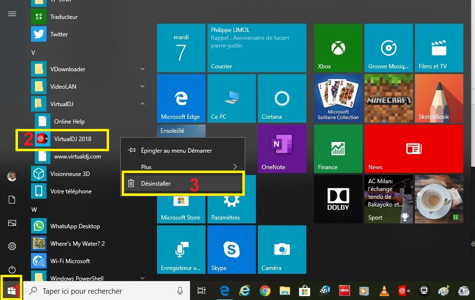Image resolution: width=475 pixels, height=300 pixels.
Task: Activate the search microphone icon
Action: click(180, 291)
